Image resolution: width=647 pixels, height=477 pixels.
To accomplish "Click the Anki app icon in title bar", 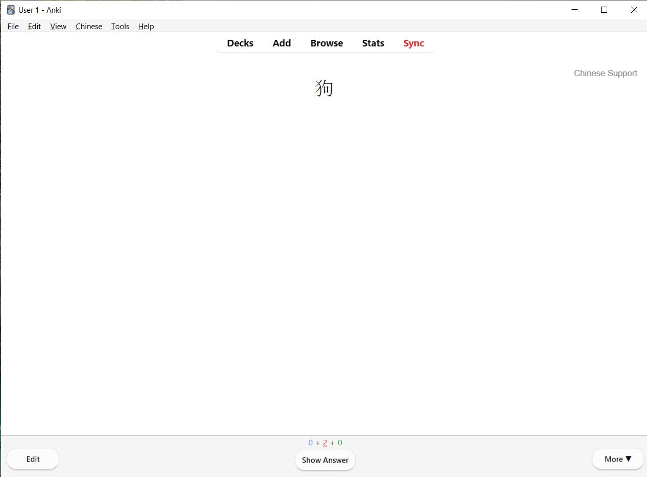I will [11, 10].
